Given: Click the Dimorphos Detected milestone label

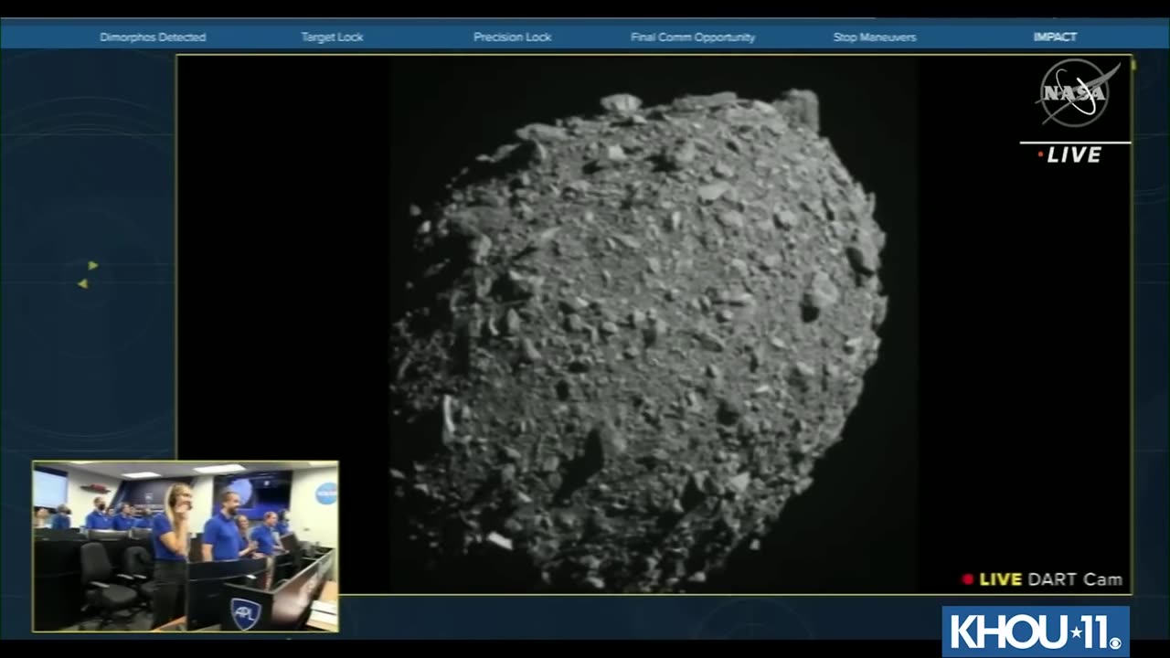Looking at the screenshot, I should click(x=153, y=37).
